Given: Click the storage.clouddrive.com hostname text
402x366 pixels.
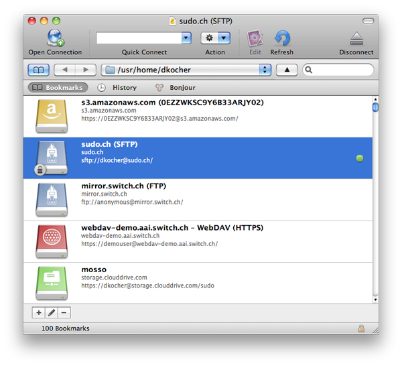Looking at the screenshot, I should pyautogui.click(x=114, y=278).
